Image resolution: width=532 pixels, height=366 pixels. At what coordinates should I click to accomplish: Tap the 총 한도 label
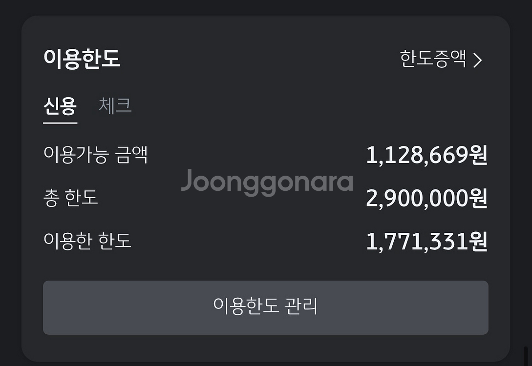pyautogui.click(x=70, y=199)
